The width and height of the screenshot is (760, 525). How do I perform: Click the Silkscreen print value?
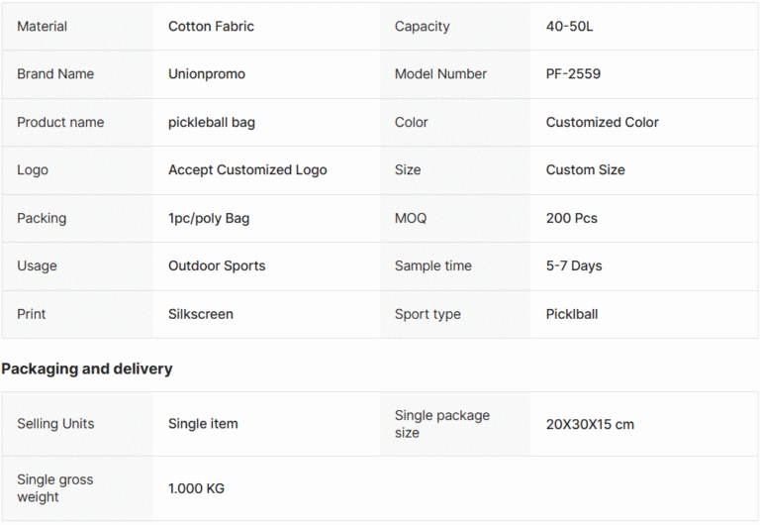point(201,314)
